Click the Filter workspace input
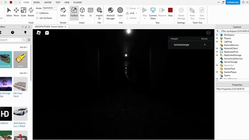The width and height of the screenshot is (249, 140). coord(235,31)
